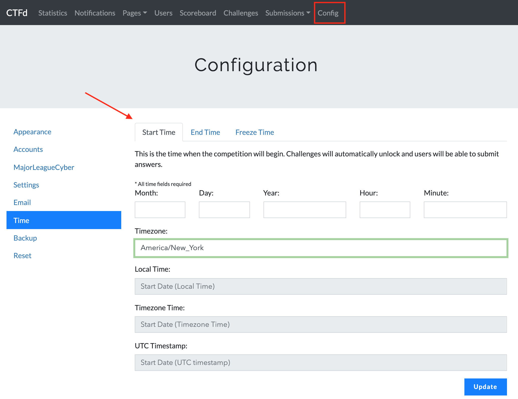
Task: Expand the Submissions dropdown menu
Action: (x=288, y=13)
